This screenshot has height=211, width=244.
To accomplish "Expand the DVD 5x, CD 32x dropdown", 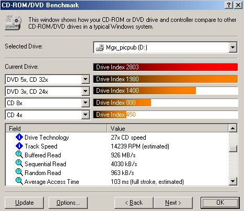I will click(x=85, y=80).
